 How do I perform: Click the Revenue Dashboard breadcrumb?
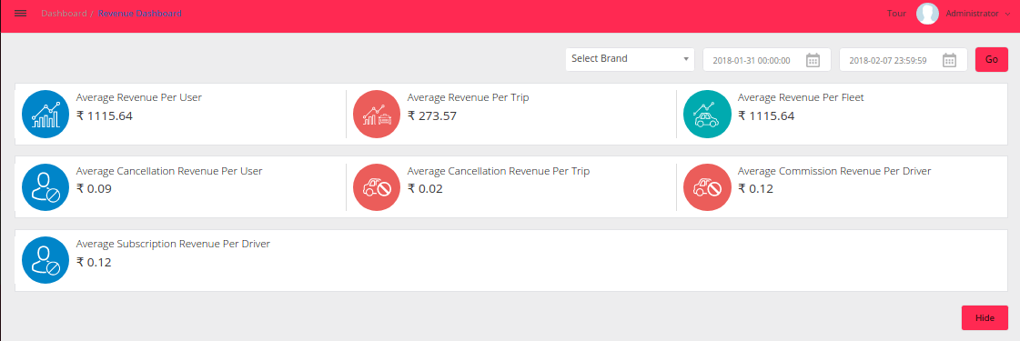coord(140,13)
